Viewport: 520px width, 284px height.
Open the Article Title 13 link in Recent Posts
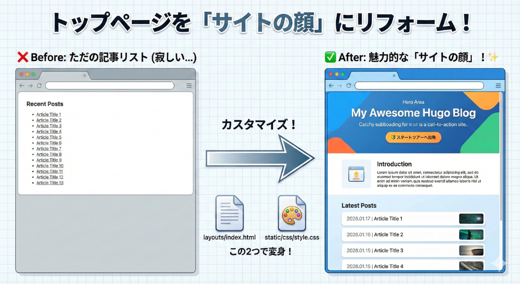[49, 183]
